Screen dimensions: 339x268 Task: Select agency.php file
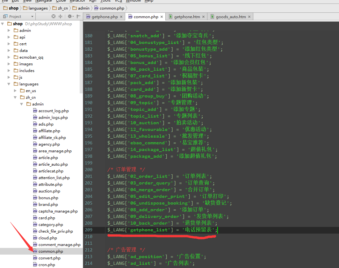49,144
